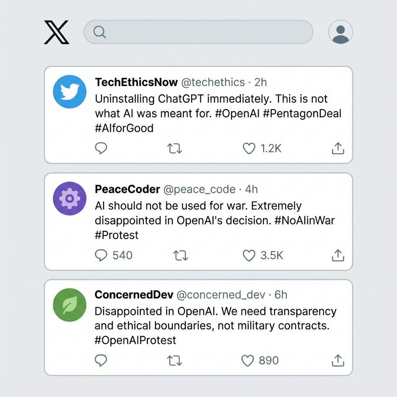Image resolution: width=397 pixels, height=397 pixels.
Task: Reply to the PeaceCoder post
Action: pos(101,255)
